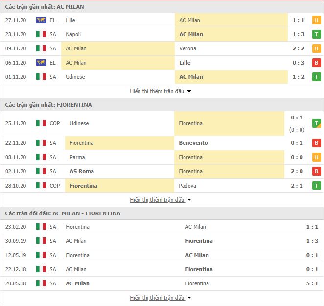The width and height of the screenshot is (324, 306).
Task: Click the Italy flag icon on the Napoli 23.11.20 row
Action: point(41,34)
